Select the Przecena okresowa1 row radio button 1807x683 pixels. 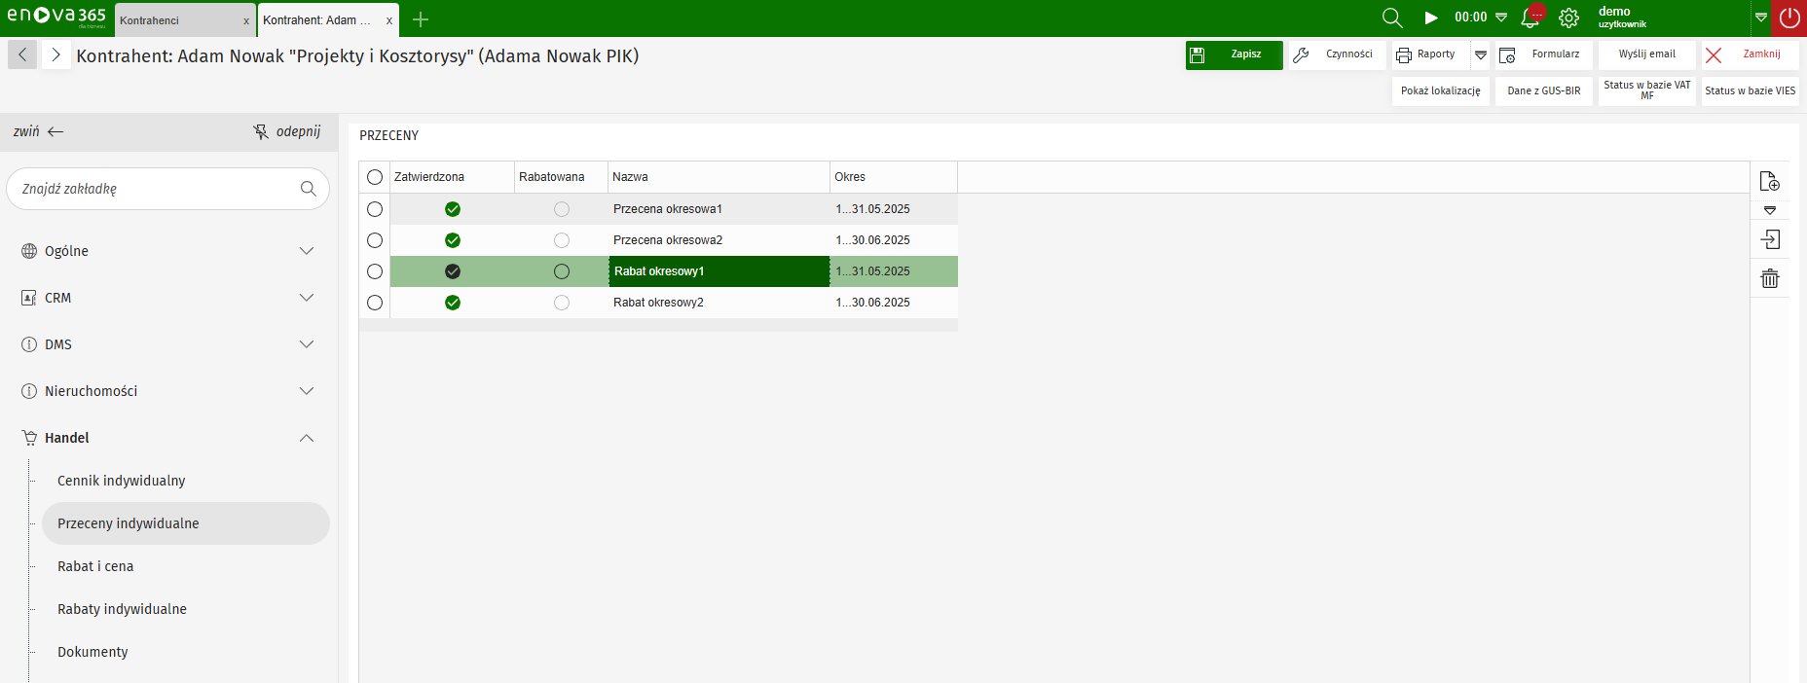click(x=375, y=209)
